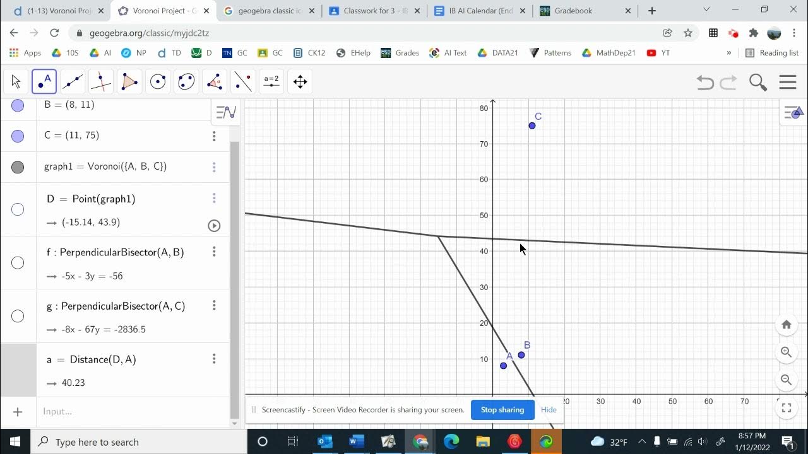The height and width of the screenshot is (454, 808).
Task: Open options for PerpendicularBisector(A, C)
Action: tap(214, 305)
